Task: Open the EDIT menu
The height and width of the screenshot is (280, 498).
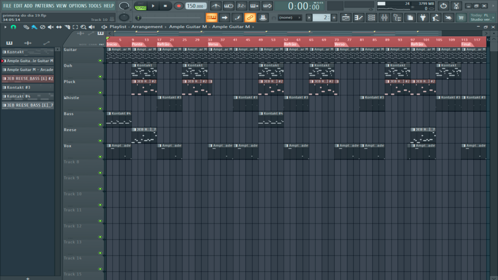Action: pyautogui.click(x=18, y=6)
